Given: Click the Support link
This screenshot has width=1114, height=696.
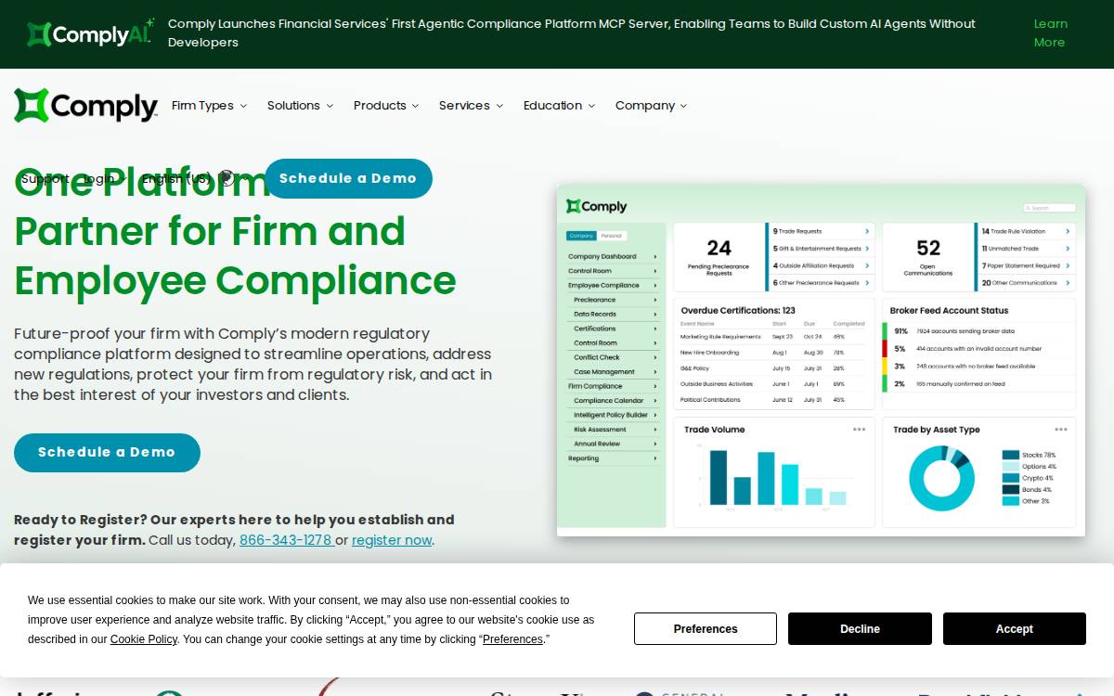Looking at the screenshot, I should click(x=45, y=179).
